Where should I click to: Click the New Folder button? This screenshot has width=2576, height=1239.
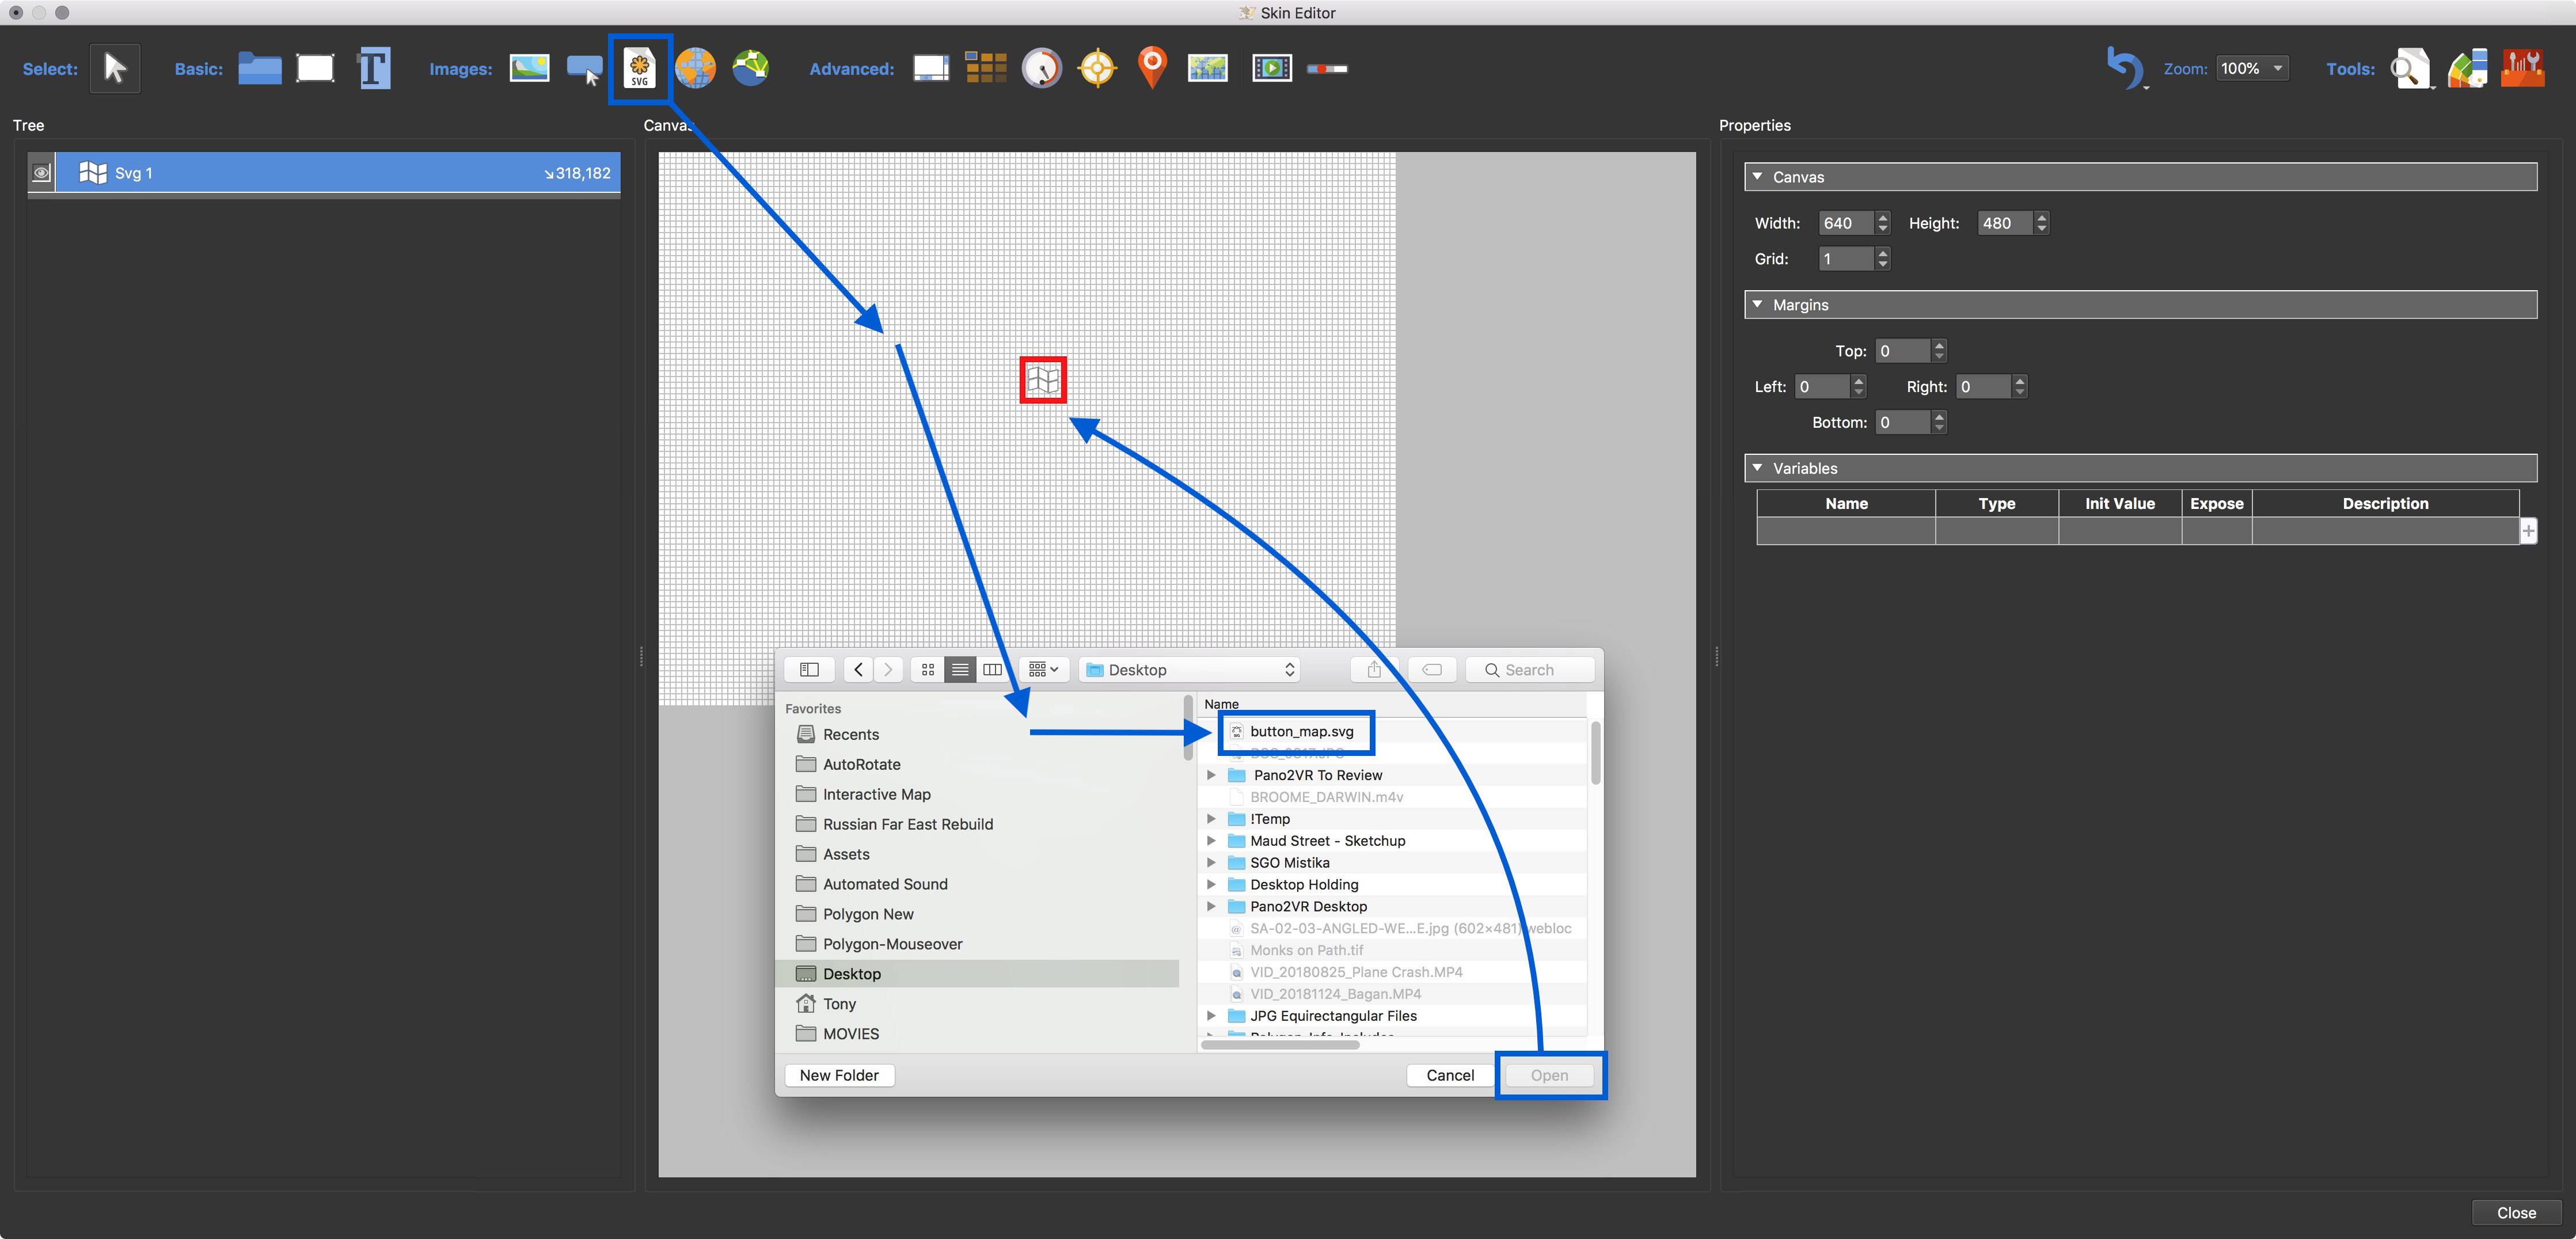pos(839,1075)
